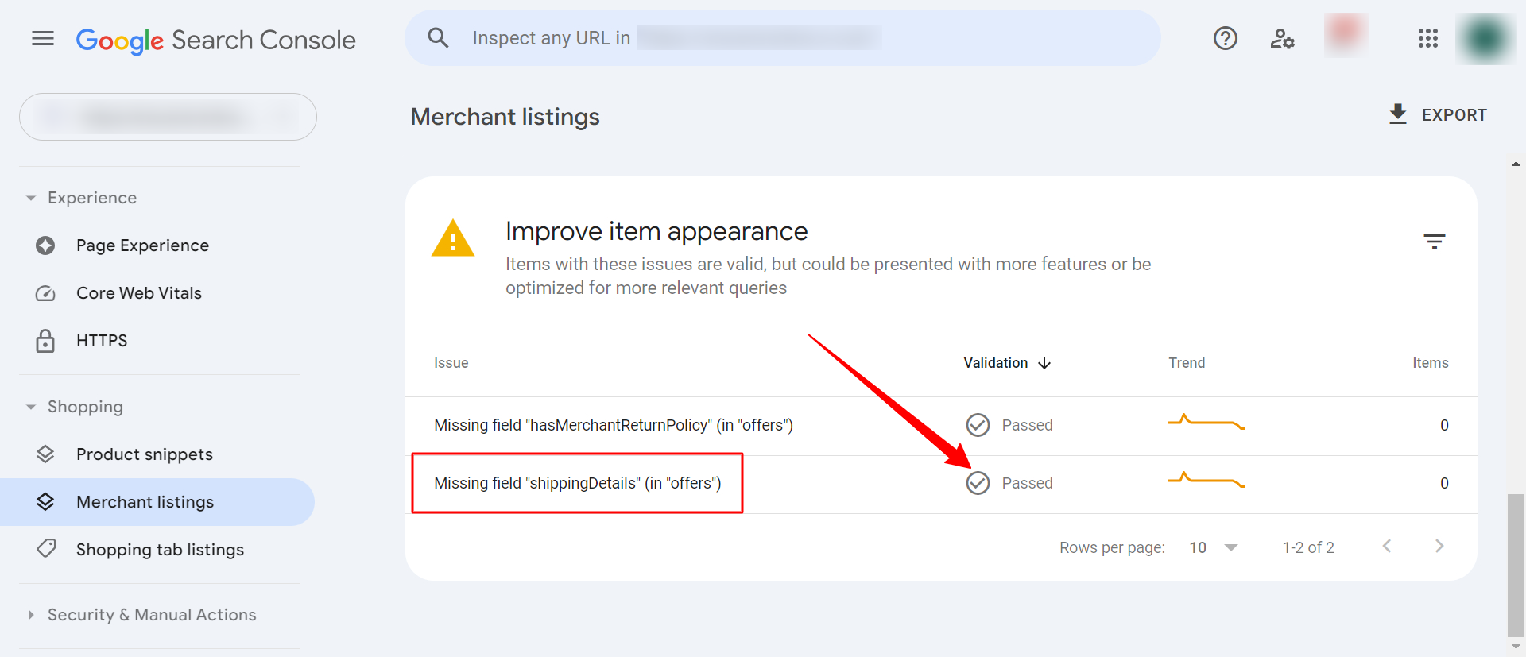This screenshot has width=1526, height=657.
Task: Click the HTTPS padlock icon
Action: click(x=45, y=340)
